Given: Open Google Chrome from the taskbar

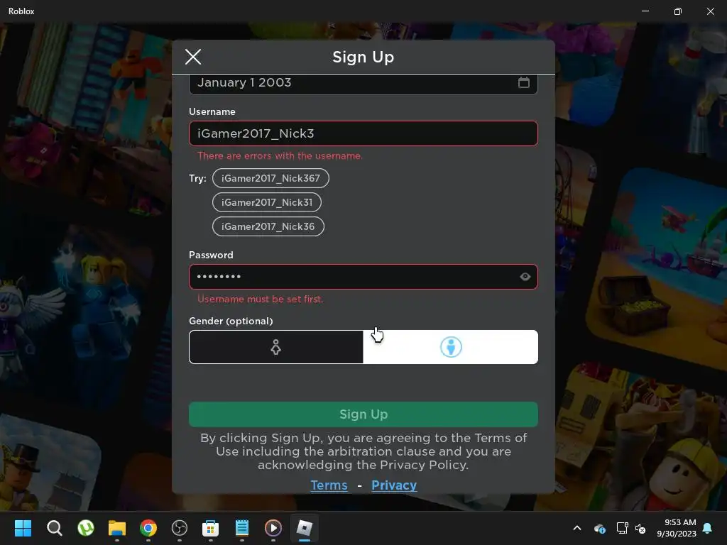Looking at the screenshot, I should (148, 528).
